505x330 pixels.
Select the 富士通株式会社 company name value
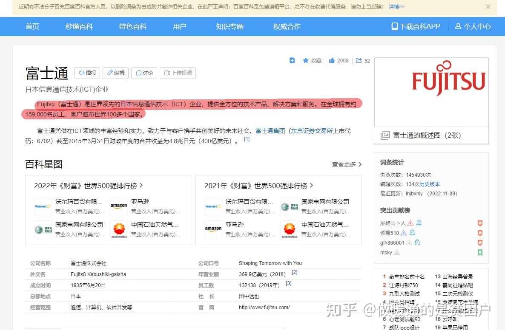[x=89, y=263]
